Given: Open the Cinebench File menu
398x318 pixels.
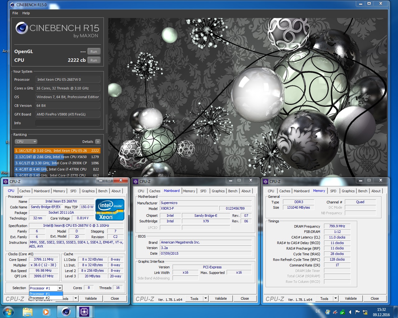Looking at the screenshot, I should point(15,13).
